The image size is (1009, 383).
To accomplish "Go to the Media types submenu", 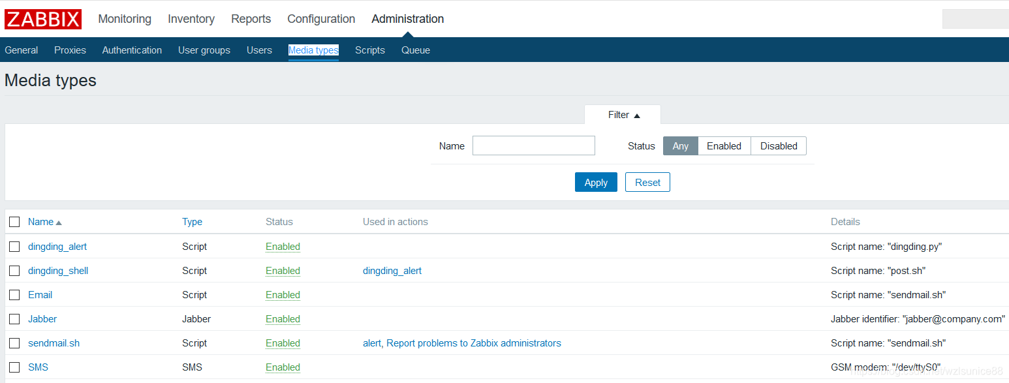I will [313, 50].
